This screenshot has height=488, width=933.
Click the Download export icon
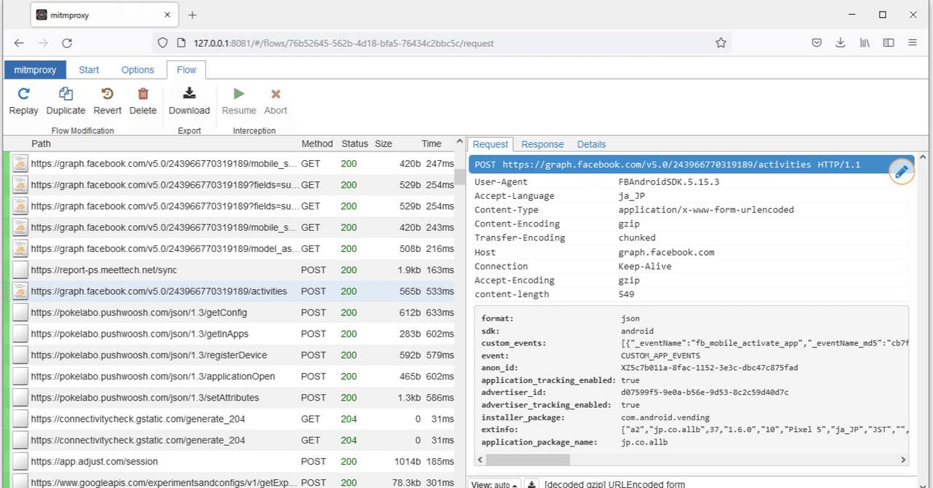(189, 93)
